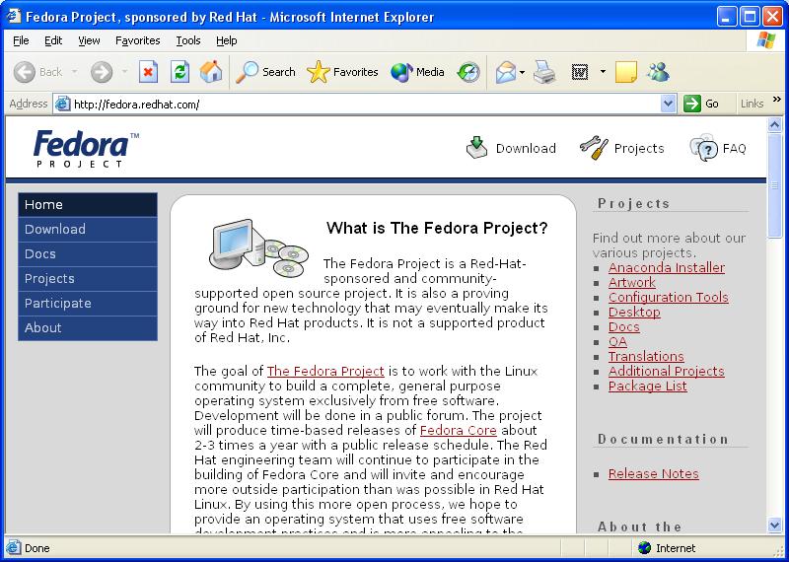This screenshot has width=789, height=562.
Task: Click the computer and CDs image
Action: pyautogui.click(x=258, y=247)
